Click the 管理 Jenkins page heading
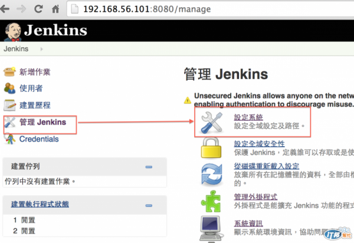This screenshot has width=354, height=243. 226,74
